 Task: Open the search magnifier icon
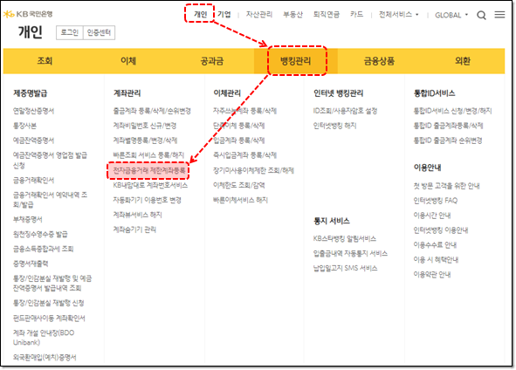click(x=481, y=15)
